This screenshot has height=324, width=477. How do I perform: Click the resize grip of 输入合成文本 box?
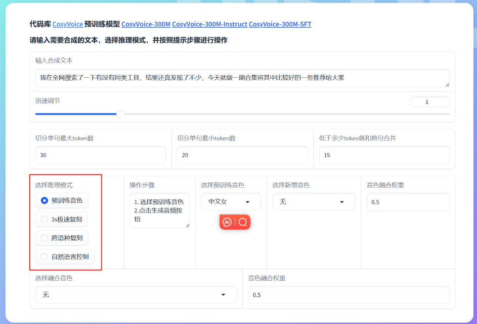[447, 85]
